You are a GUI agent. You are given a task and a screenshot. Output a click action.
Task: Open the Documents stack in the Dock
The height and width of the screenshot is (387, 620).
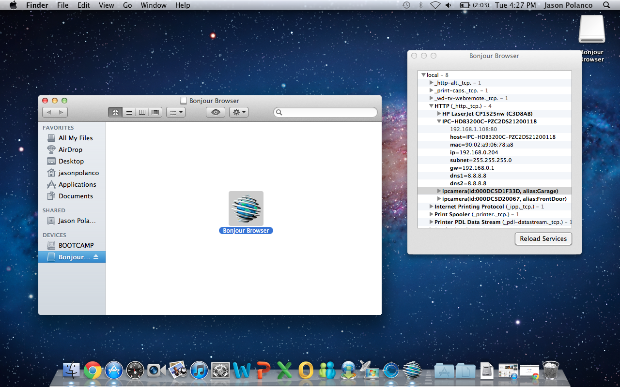[465, 371]
